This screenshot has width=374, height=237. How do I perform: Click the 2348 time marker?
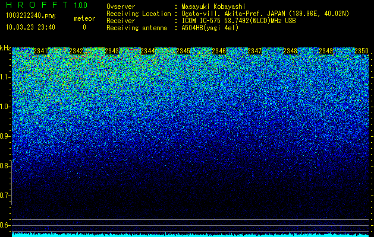290,51
